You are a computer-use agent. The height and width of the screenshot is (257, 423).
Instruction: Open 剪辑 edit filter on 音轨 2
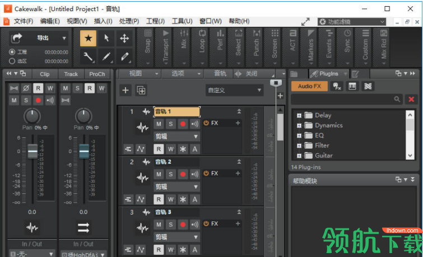coord(177,187)
